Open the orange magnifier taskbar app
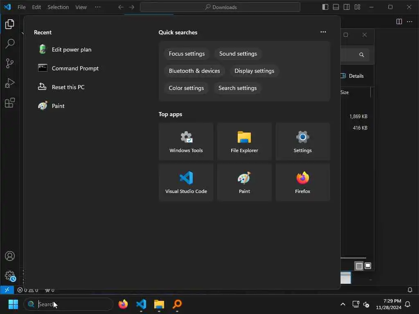 177,304
